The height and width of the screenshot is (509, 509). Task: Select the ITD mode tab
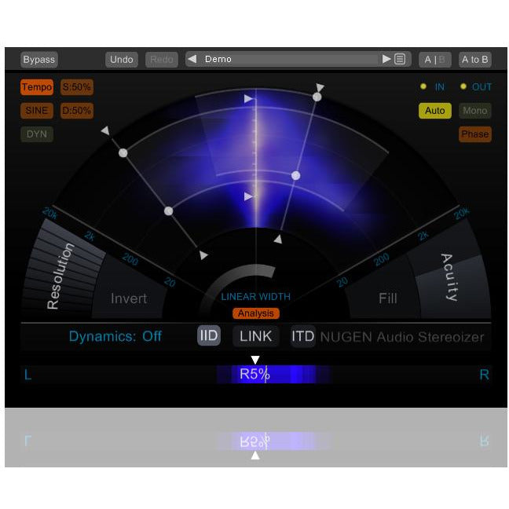(302, 336)
